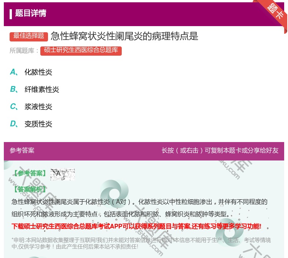Click the 最佳选择题 question type tag

[x=29, y=36]
